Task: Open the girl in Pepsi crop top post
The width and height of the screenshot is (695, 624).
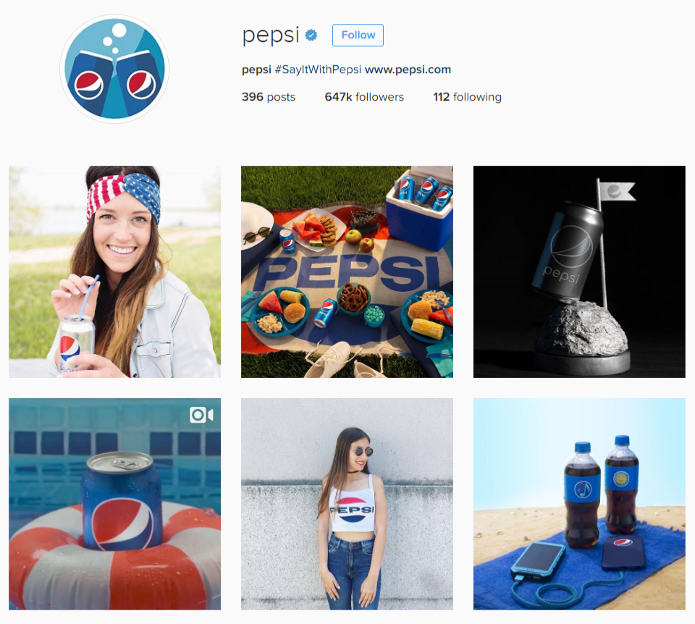Action: 347,504
